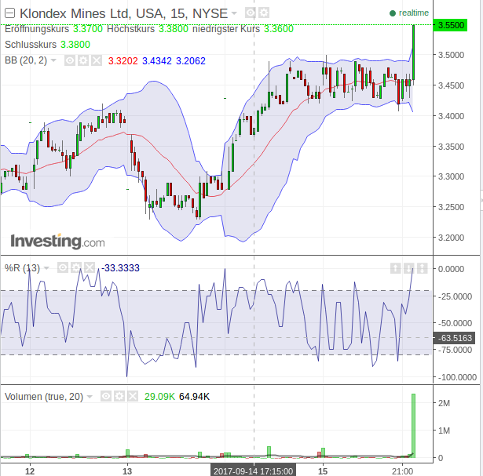This screenshot has height=476, width=483.
Task: Collapse the Klondex Mines legend box
Action: pos(9,13)
